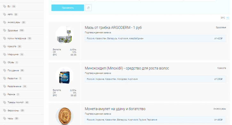This screenshot has width=232, height=125.
Task: Show the Развлечение category
Action: [14, 87]
